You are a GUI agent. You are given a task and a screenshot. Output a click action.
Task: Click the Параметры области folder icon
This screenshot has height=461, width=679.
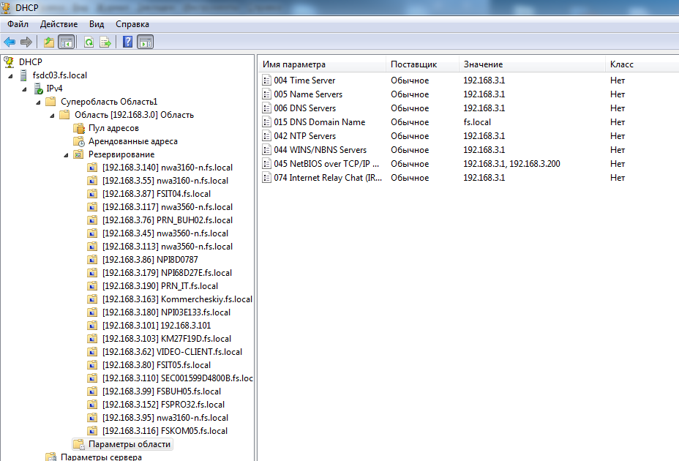click(x=79, y=444)
